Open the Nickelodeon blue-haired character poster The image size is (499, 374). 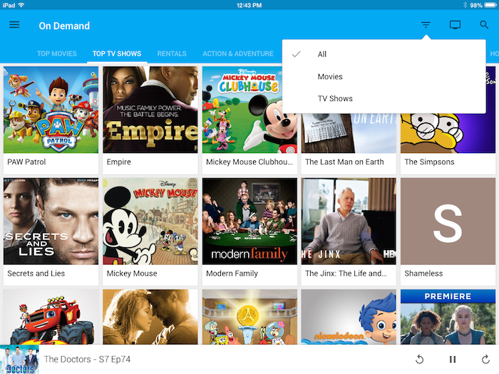click(349, 317)
